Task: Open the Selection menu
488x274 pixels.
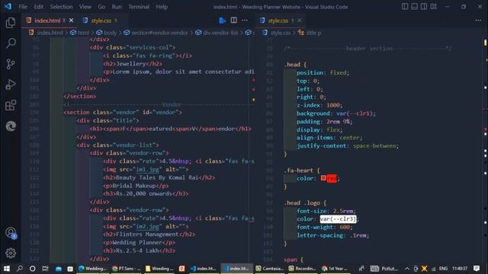Action: (x=61, y=7)
